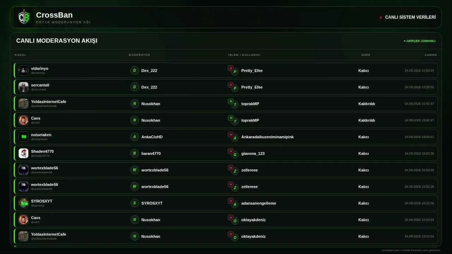
Task: Select the noisetaken green N avatar
Action: [x=23, y=137]
